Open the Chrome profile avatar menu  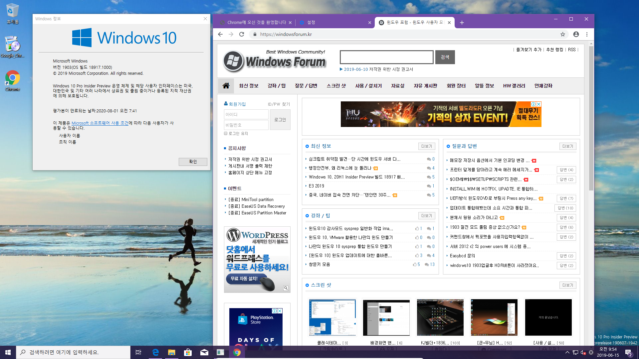(x=576, y=34)
